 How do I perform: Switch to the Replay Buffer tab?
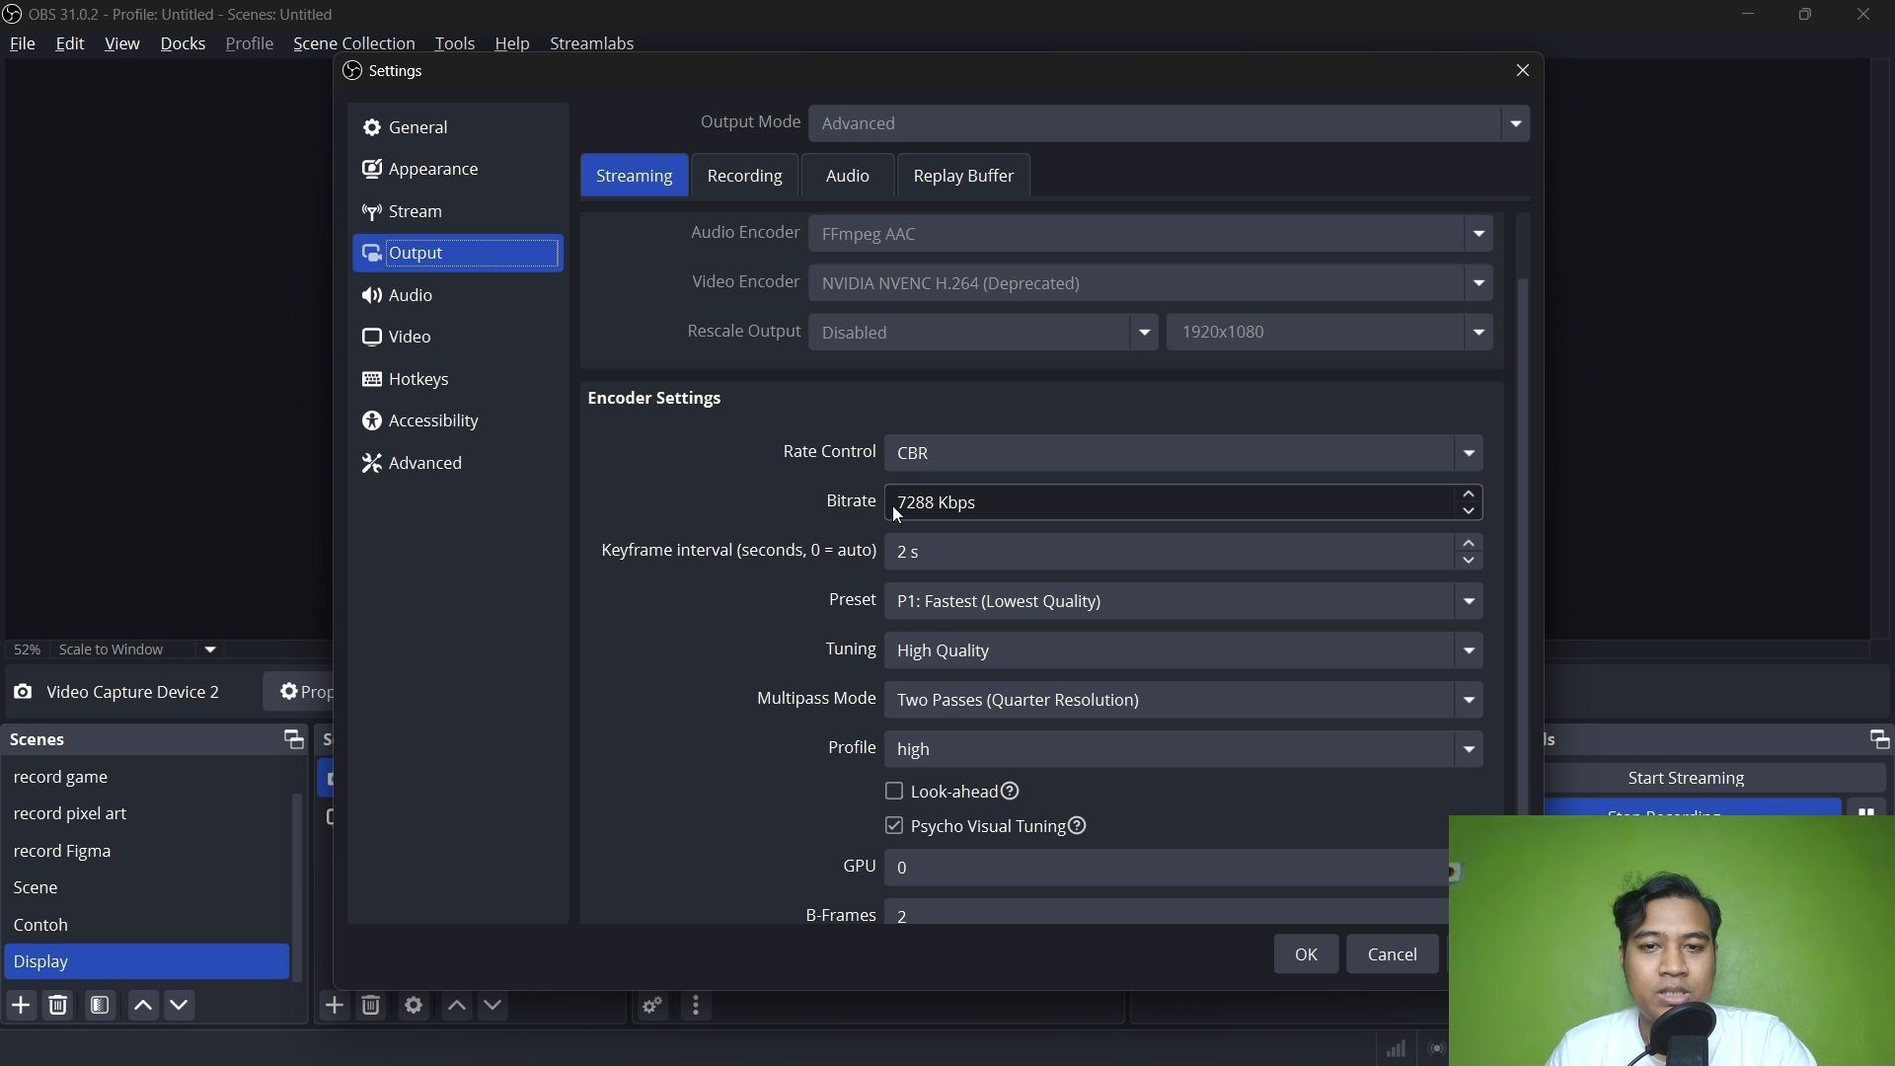tap(964, 177)
